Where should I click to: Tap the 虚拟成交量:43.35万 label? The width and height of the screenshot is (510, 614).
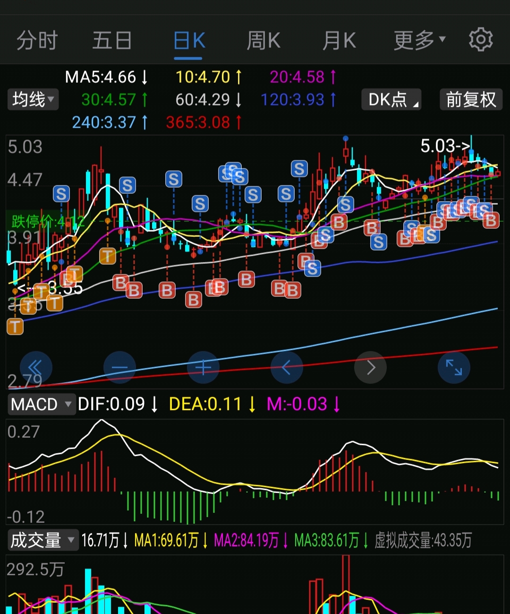pos(423,540)
